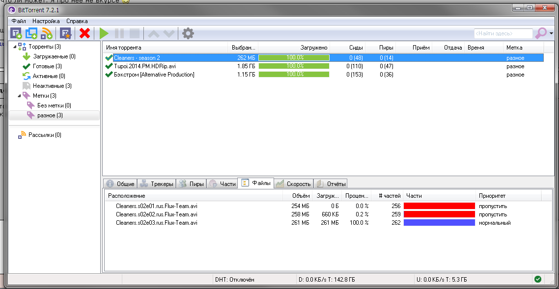559x289 pixels.
Task: Sort by the Метка column header
Action: pyautogui.click(x=524, y=48)
